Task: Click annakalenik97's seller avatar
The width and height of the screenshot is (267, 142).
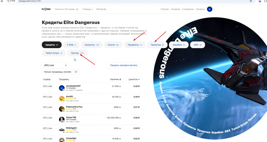Action: pyautogui.click(x=62, y=88)
